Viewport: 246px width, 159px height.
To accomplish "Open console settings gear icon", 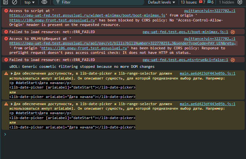I will tap(240, 2).
